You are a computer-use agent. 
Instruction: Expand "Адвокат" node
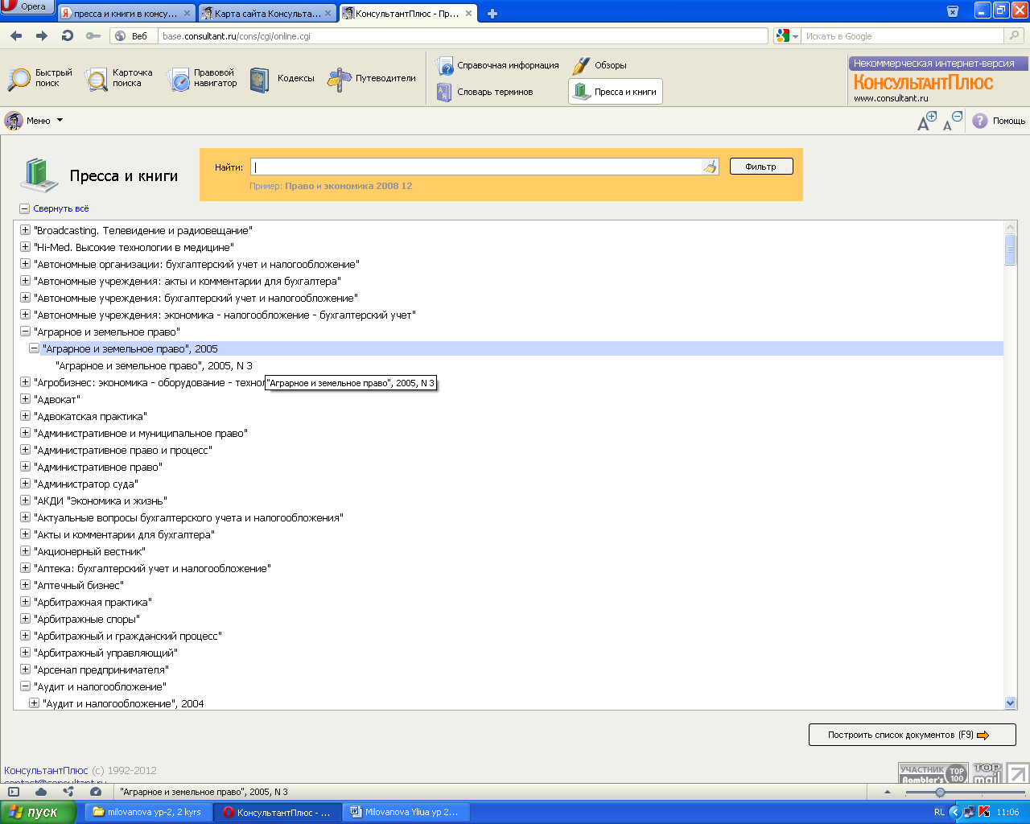coord(25,399)
